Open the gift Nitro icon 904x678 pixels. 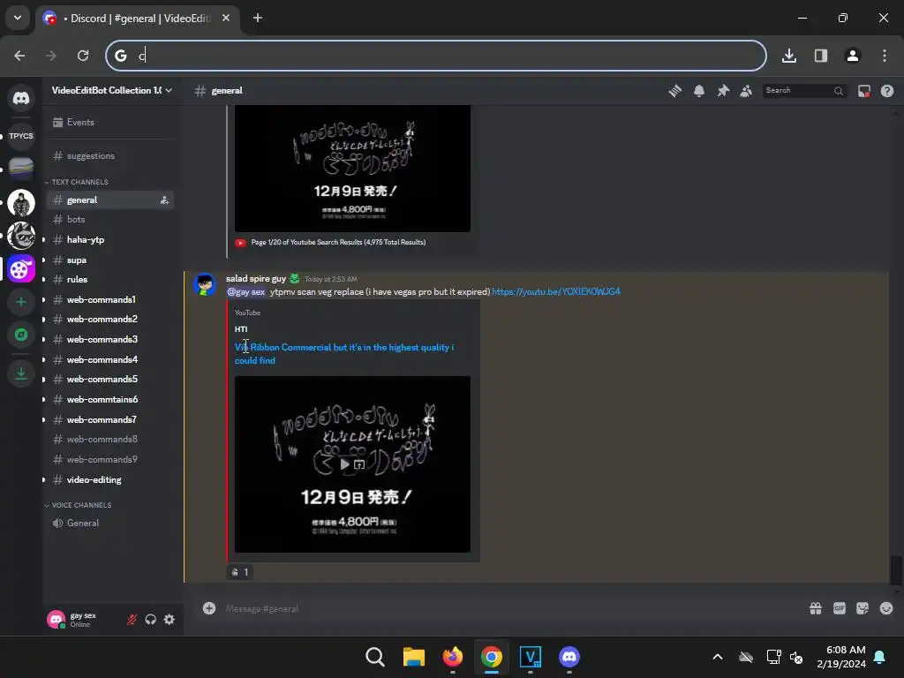click(x=815, y=608)
